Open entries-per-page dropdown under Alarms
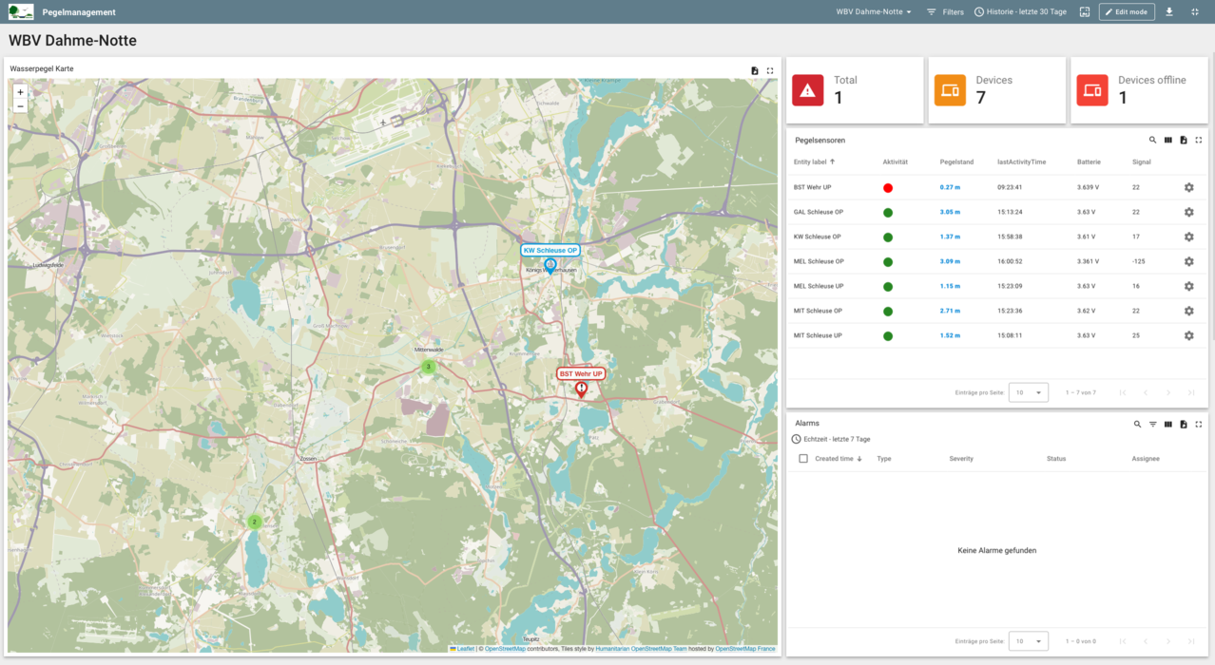This screenshot has width=1215, height=665. [x=1028, y=641]
